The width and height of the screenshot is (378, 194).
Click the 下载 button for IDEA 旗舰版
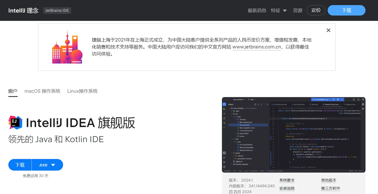click(x=20, y=165)
